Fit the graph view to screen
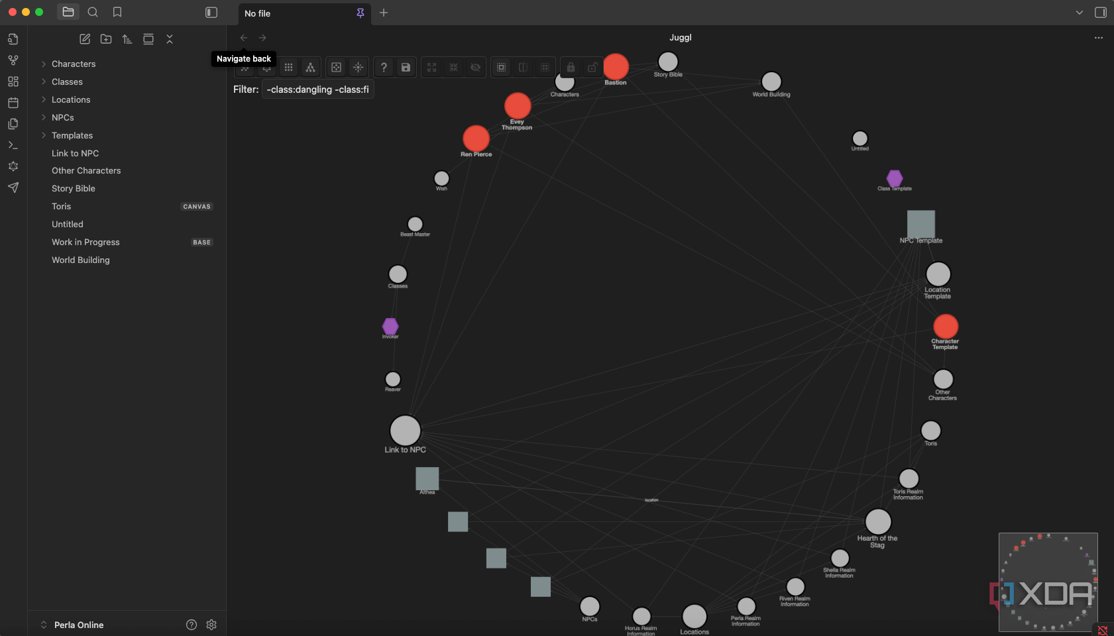 [x=336, y=68]
